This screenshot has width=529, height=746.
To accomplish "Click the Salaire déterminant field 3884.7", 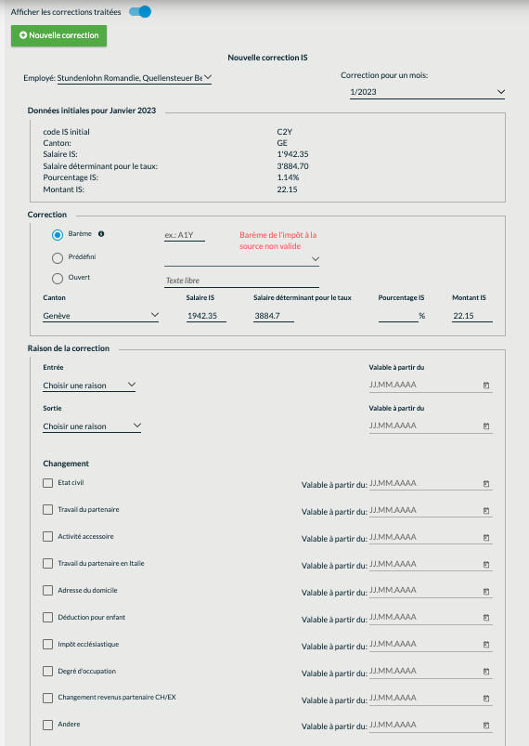I will 274,316.
